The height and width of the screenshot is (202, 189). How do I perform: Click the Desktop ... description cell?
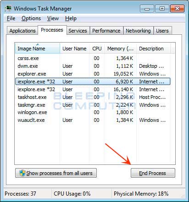(x=151, y=66)
